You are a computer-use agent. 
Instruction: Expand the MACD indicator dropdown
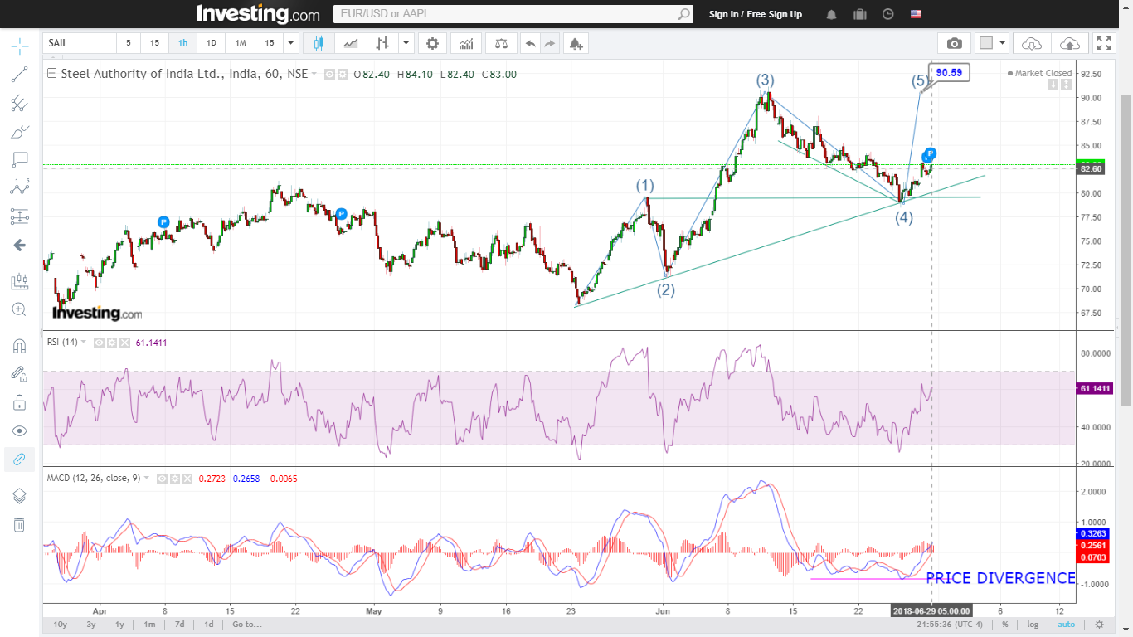(147, 478)
